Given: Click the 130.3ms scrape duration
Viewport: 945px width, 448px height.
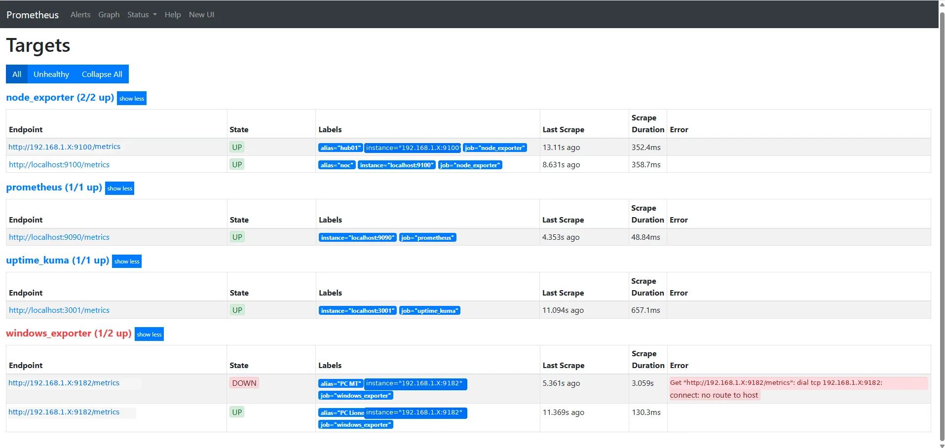Looking at the screenshot, I should coord(646,412).
